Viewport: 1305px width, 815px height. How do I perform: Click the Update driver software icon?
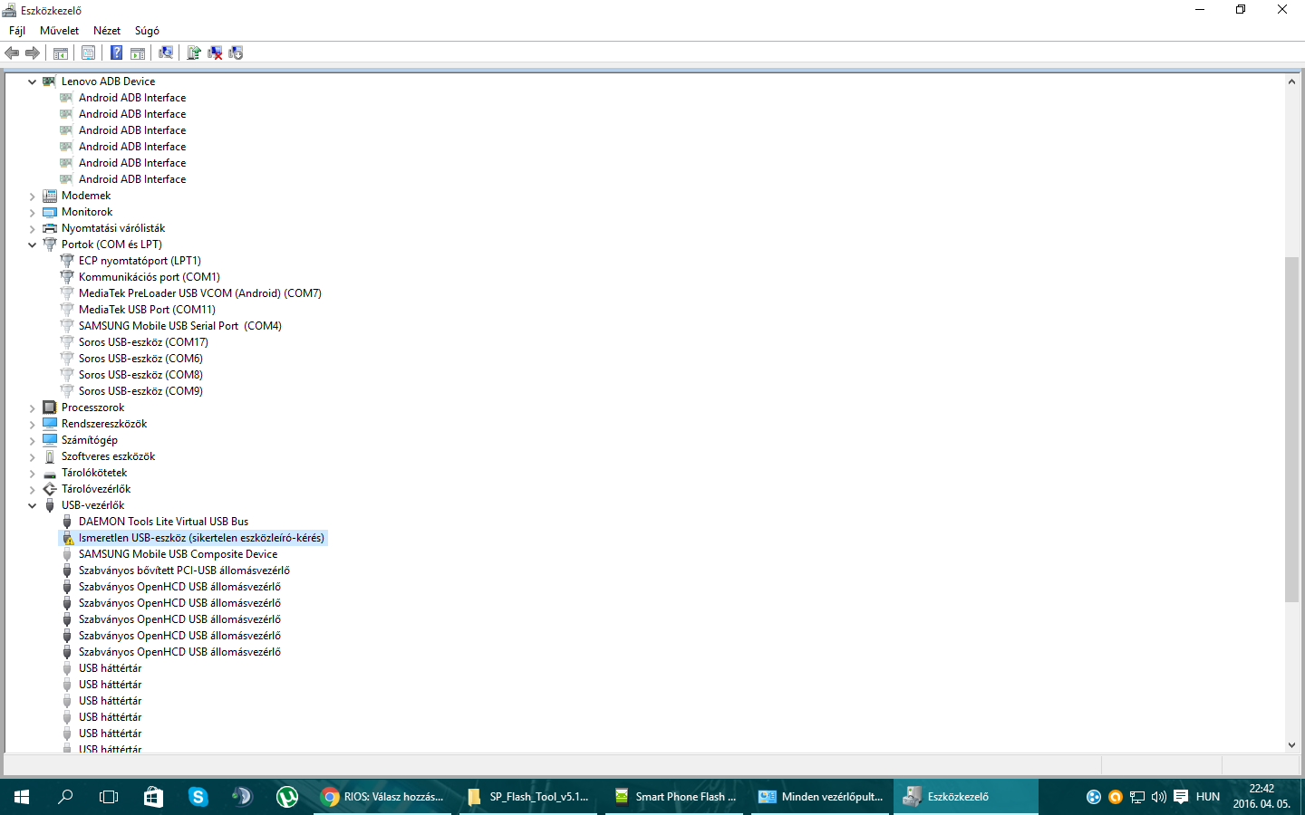[x=194, y=53]
